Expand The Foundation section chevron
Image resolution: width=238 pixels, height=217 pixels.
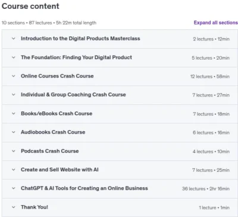[14, 57]
